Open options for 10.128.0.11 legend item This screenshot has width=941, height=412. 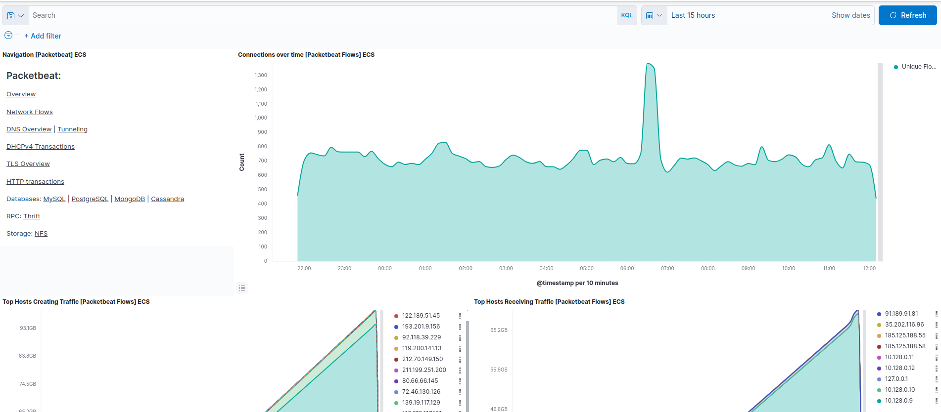(937, 357)
